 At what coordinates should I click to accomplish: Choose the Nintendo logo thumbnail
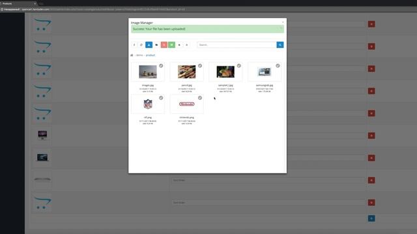tap(187, 104)
